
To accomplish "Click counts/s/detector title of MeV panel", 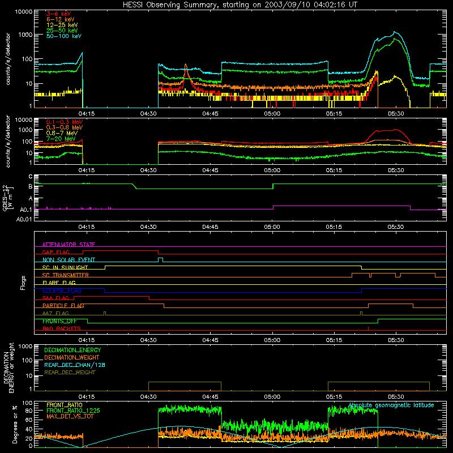I will click(8, 141).
